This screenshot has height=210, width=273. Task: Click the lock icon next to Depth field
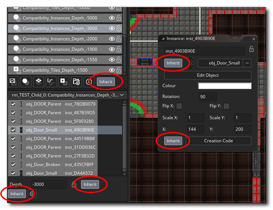(x=74, y=184)
